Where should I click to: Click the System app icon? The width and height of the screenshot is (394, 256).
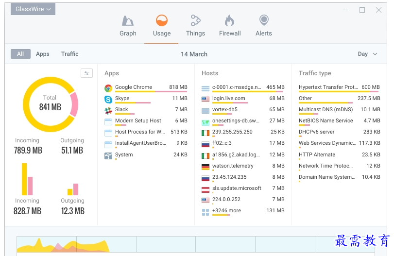coord(108,156)
